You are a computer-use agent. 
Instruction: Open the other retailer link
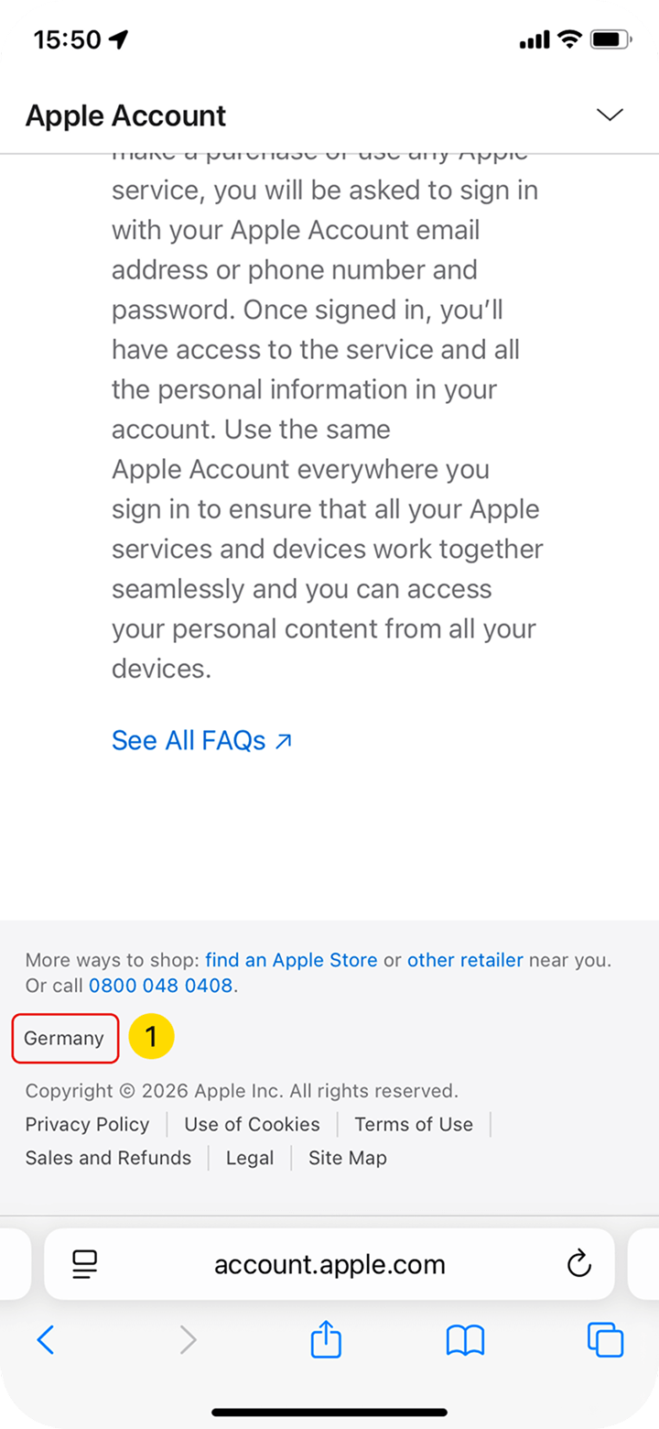465,960
